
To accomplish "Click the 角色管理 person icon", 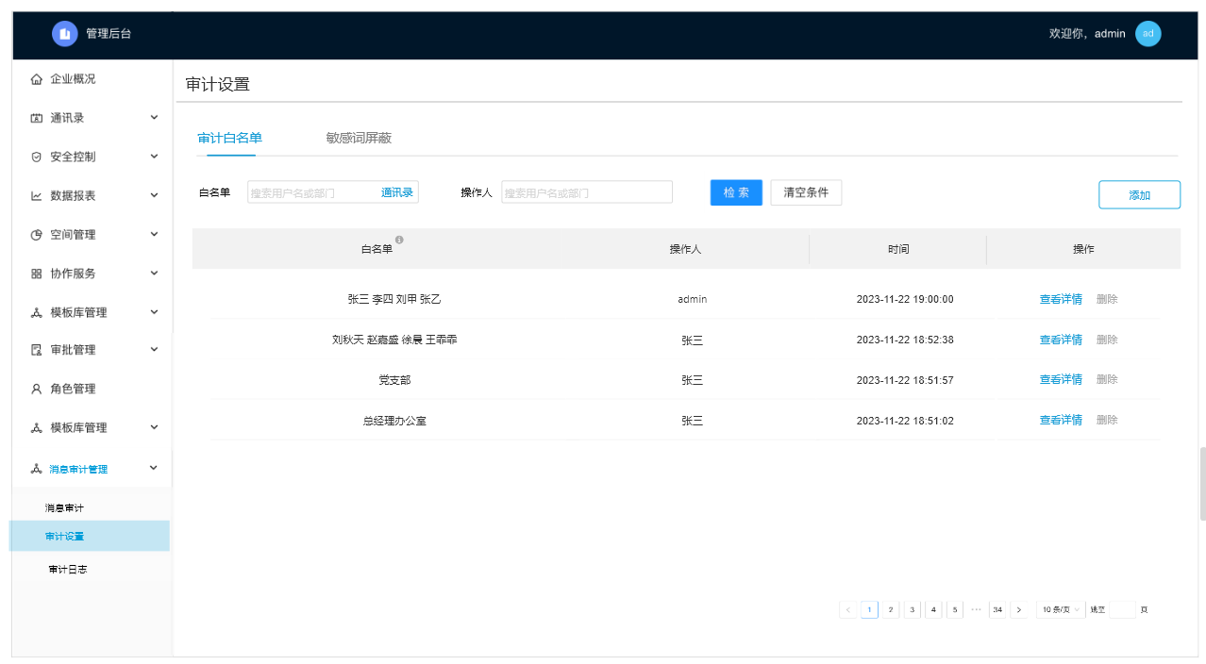I will (37, 389).
